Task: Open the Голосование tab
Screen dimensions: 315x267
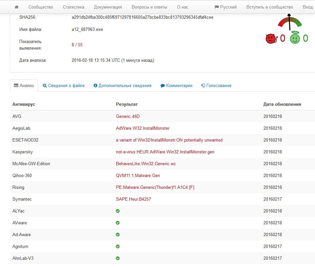Action: pyautogui.click(x=216, y=85)
